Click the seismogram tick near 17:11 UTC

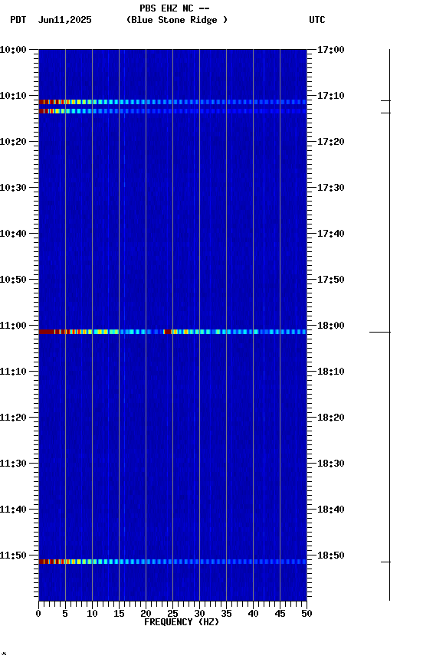tap(386, 101)
